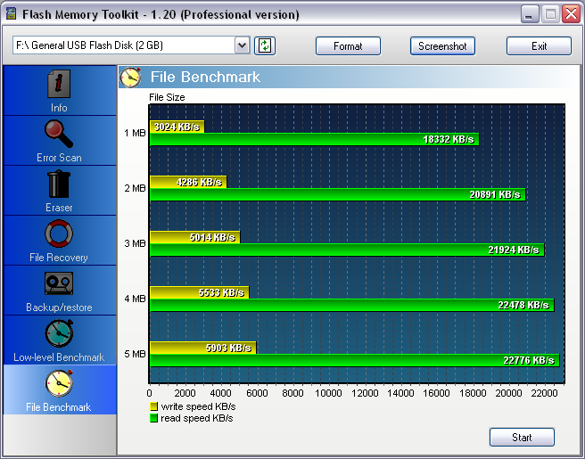
Task: Minimize the Flash Memory Toolkit window
Action: (x=529, y=14)
